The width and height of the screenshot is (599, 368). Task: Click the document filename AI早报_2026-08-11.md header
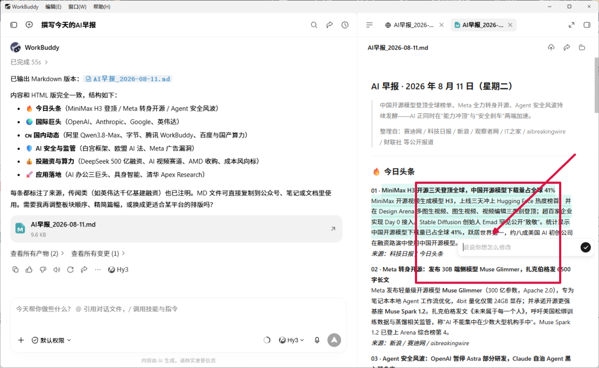pyautogui.click(x=398, y=48)
